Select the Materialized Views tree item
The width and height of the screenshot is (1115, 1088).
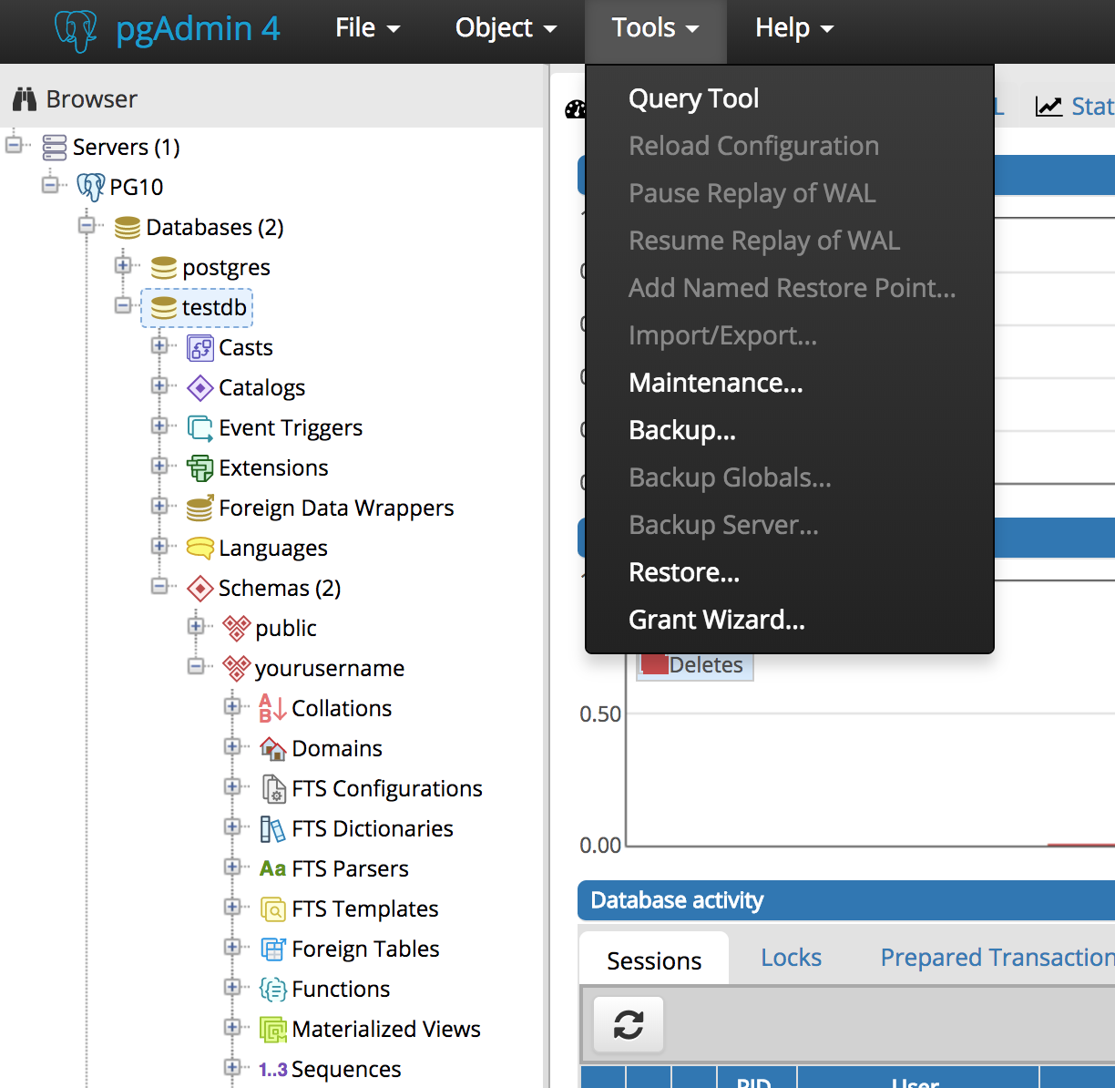click(x=385, y=1029)
